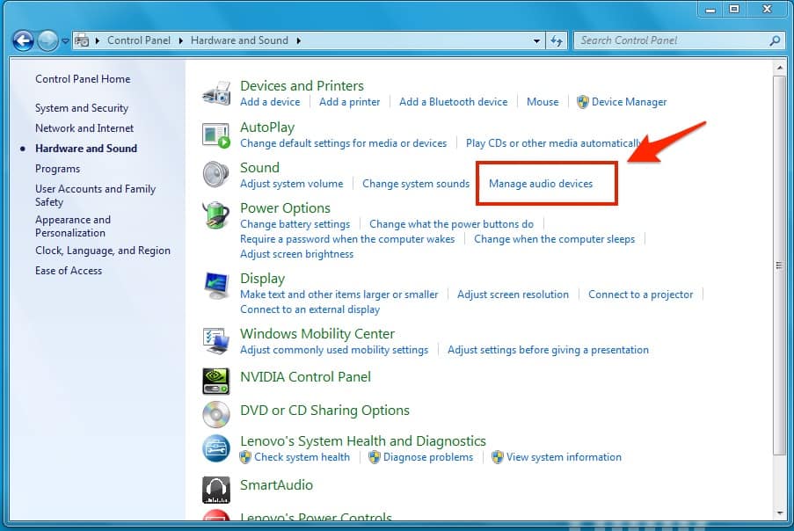Open Mouse settings link
The image size is (794, 531).
point(543,102)
